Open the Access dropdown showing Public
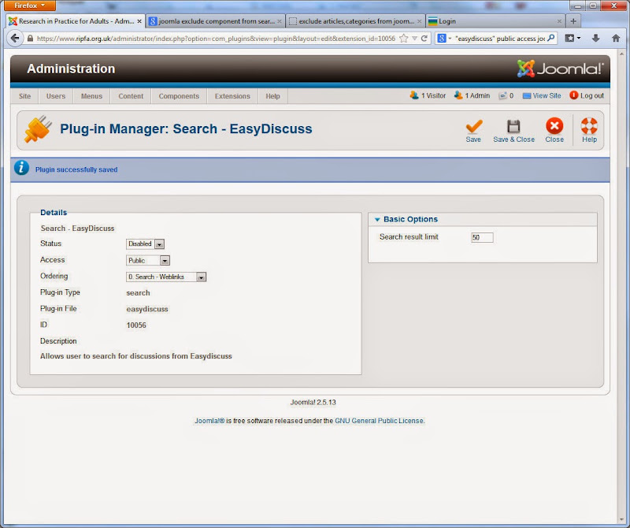Image resolution: width=630 pixels, height=528 pixels. click(x=148, y=260)
